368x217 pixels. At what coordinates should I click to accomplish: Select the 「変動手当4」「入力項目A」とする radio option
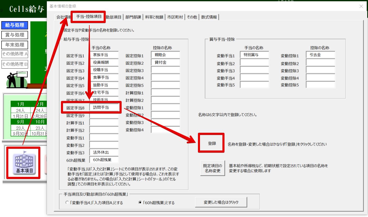coord(67,203)
